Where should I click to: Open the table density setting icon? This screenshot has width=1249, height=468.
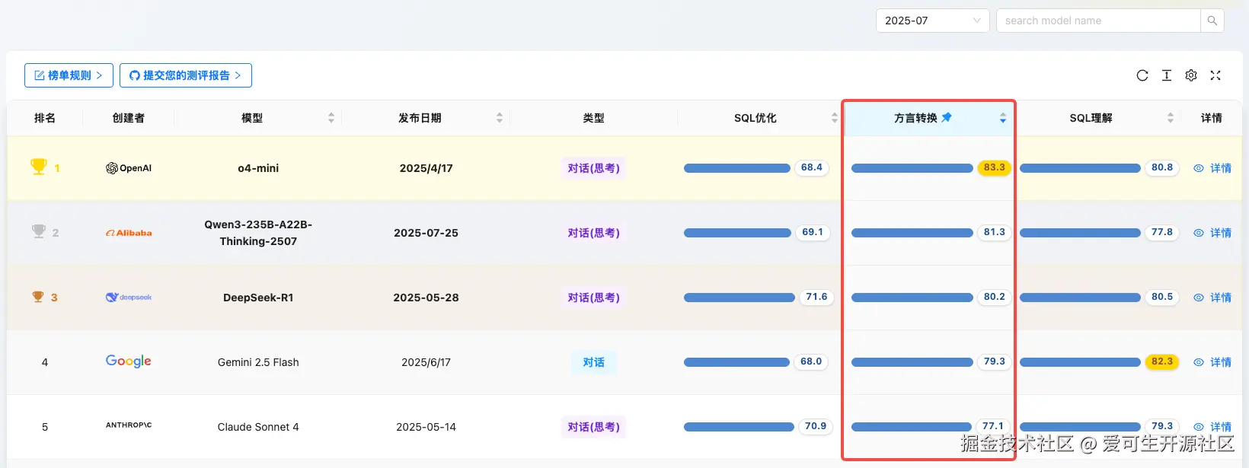tap(1167, 75)
